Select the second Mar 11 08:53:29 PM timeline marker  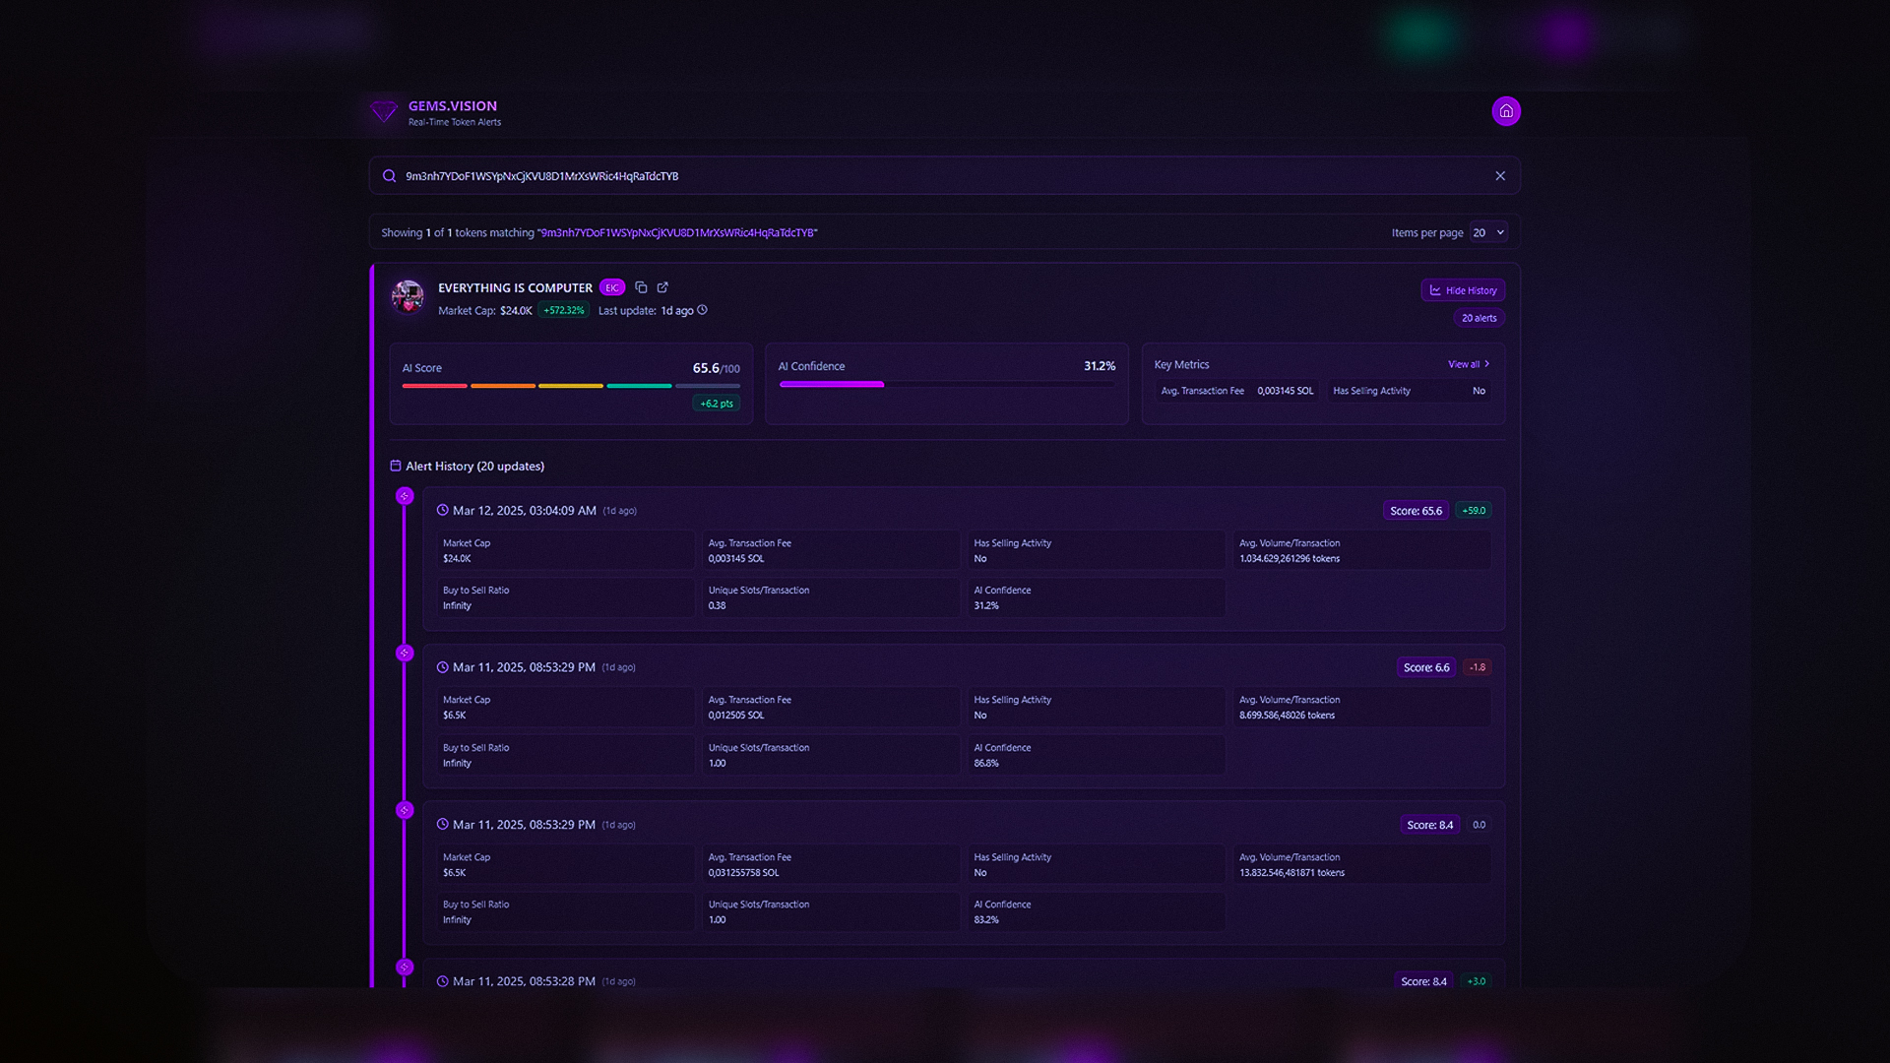(x=405, y=810)
